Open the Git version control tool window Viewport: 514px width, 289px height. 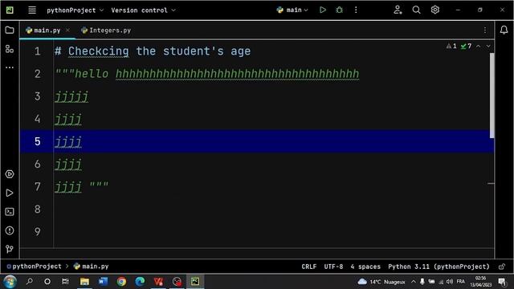coord(10,249)
